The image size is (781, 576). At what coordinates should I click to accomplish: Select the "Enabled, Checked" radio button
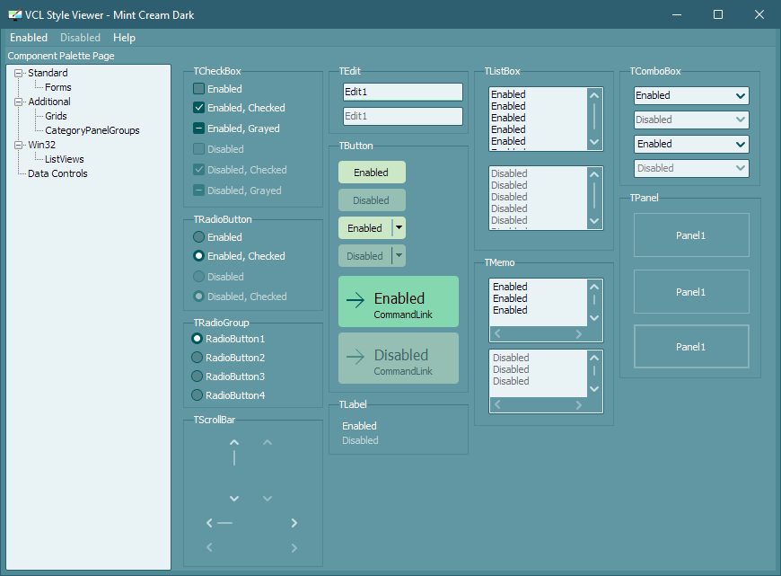tap(198, 256)
